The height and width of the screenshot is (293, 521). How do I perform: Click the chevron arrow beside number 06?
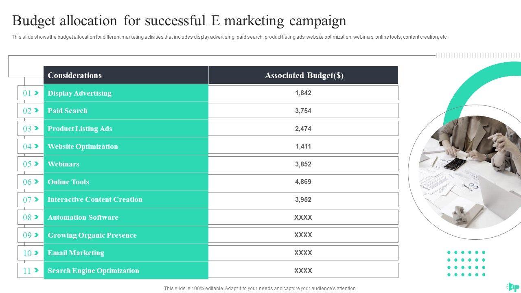(36, 181)
